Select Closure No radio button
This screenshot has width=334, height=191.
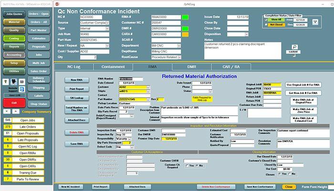coord(289,174)
